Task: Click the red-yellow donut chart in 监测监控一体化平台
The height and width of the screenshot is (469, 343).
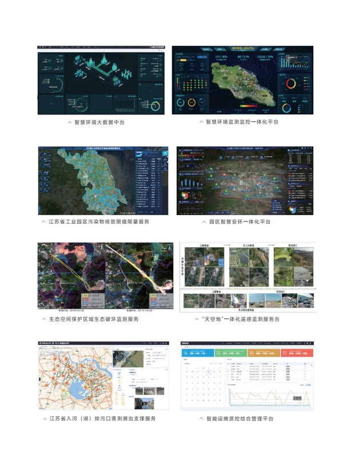Action: pos(290,84)
